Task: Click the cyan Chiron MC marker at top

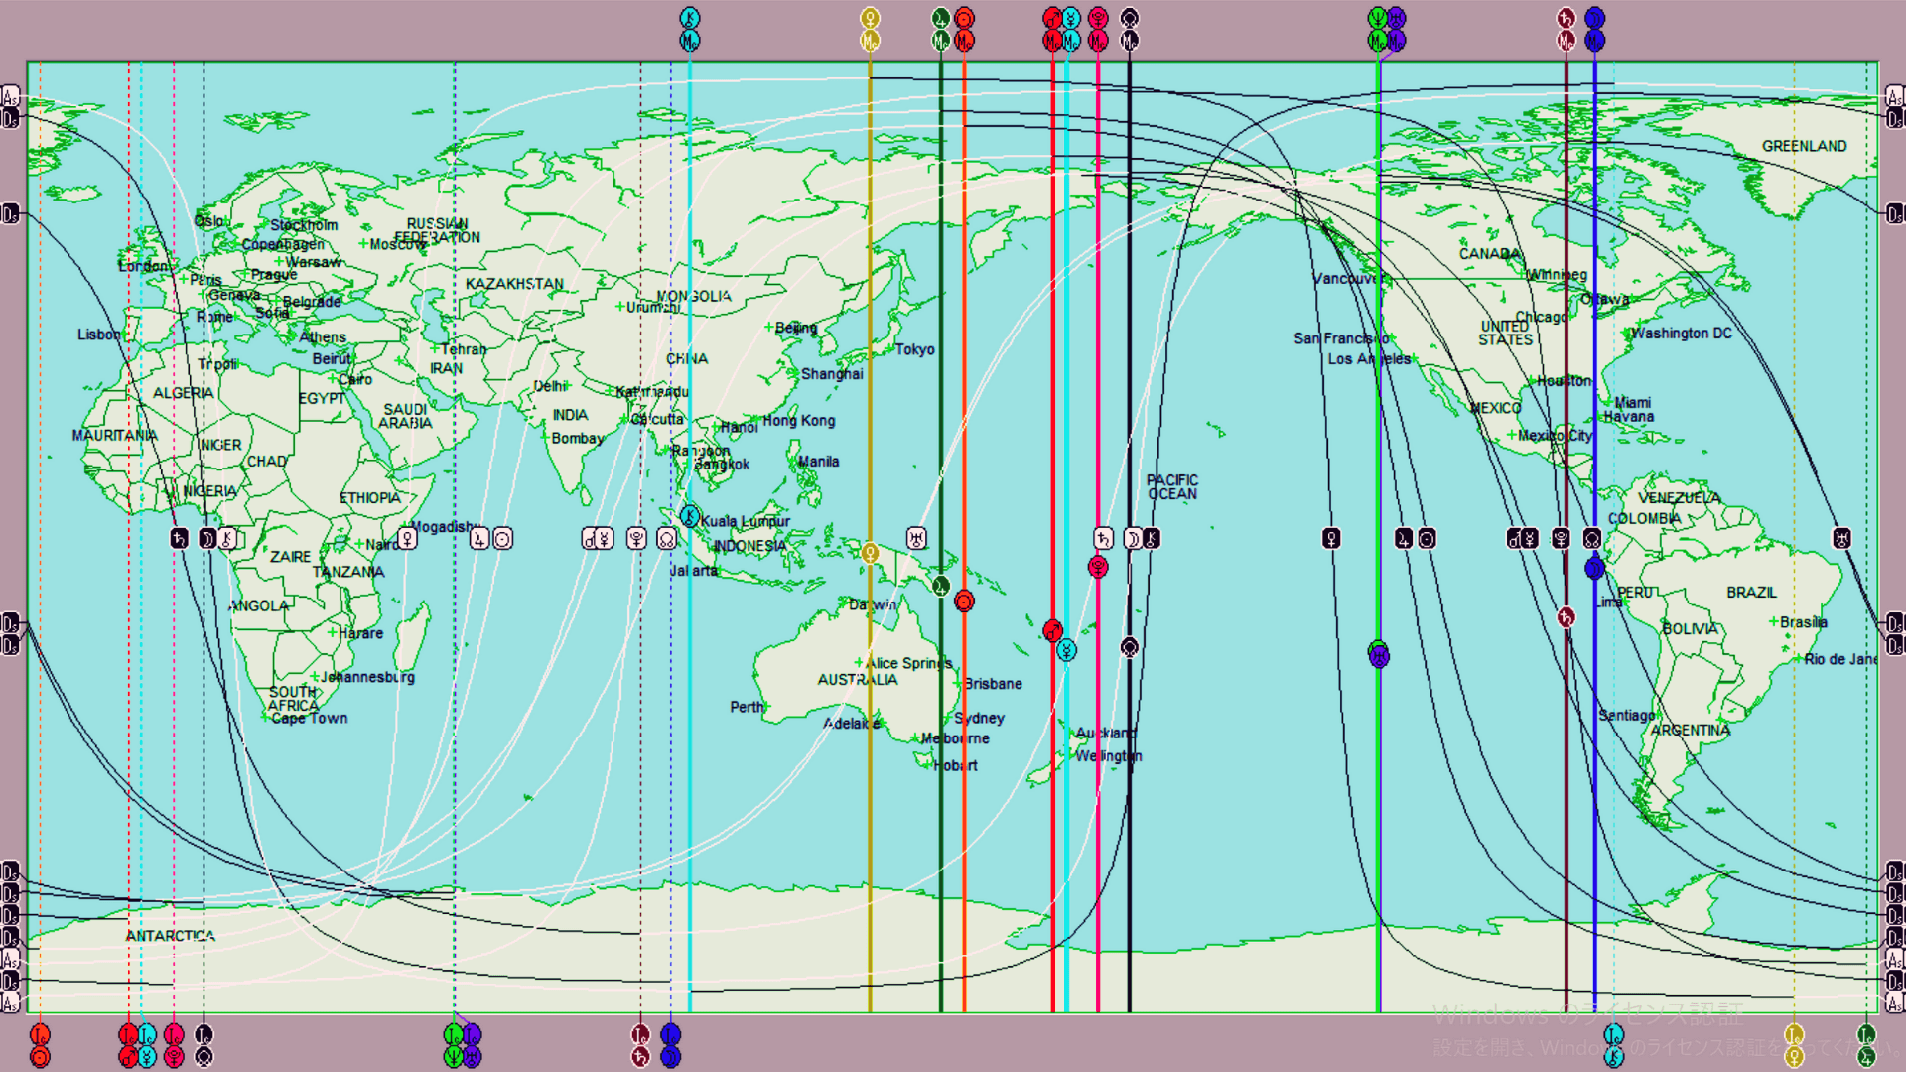Action: [x=690, y=29]
